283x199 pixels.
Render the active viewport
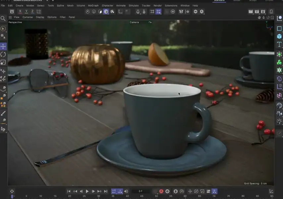click(251, 11)
